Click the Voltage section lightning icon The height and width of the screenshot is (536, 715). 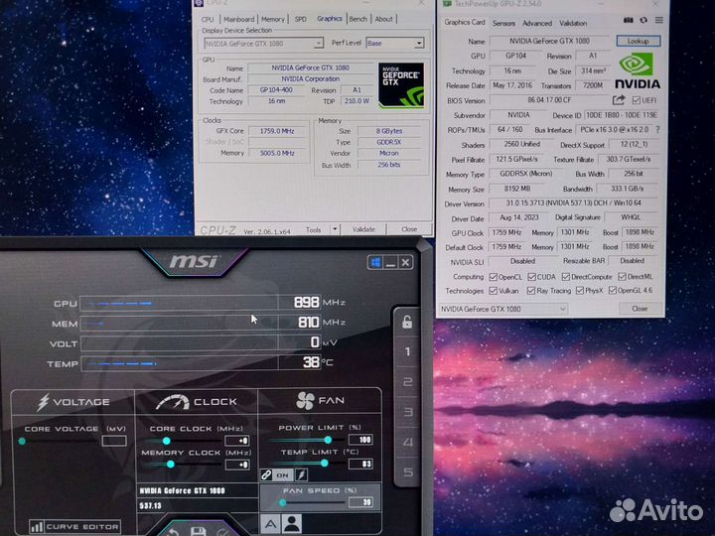click(x=43, y=402)
